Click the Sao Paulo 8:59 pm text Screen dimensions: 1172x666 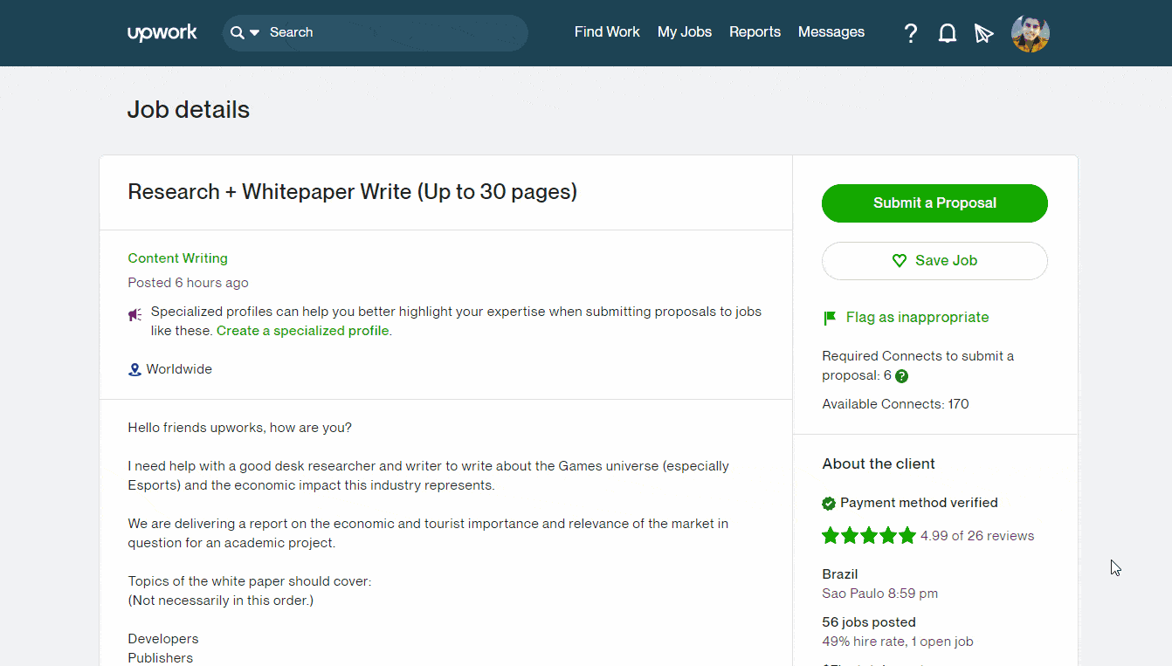click(880, 594)
